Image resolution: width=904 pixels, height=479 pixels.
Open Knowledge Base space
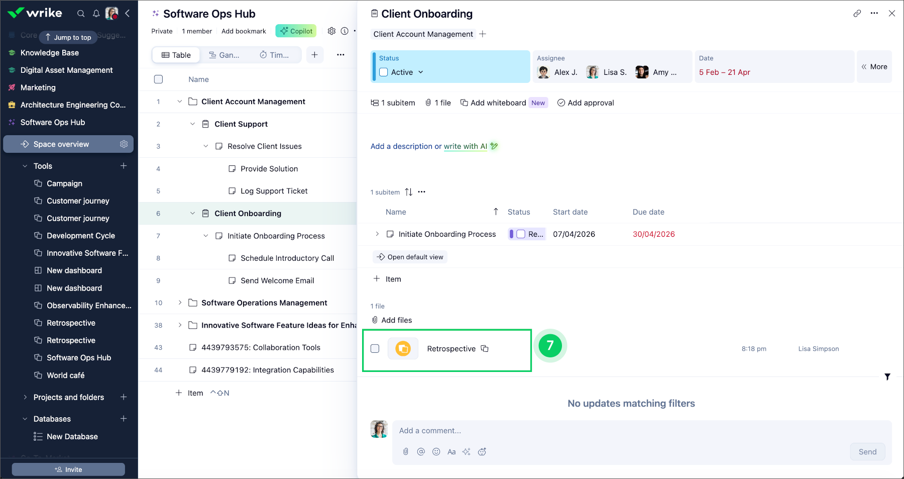[50, 53]
